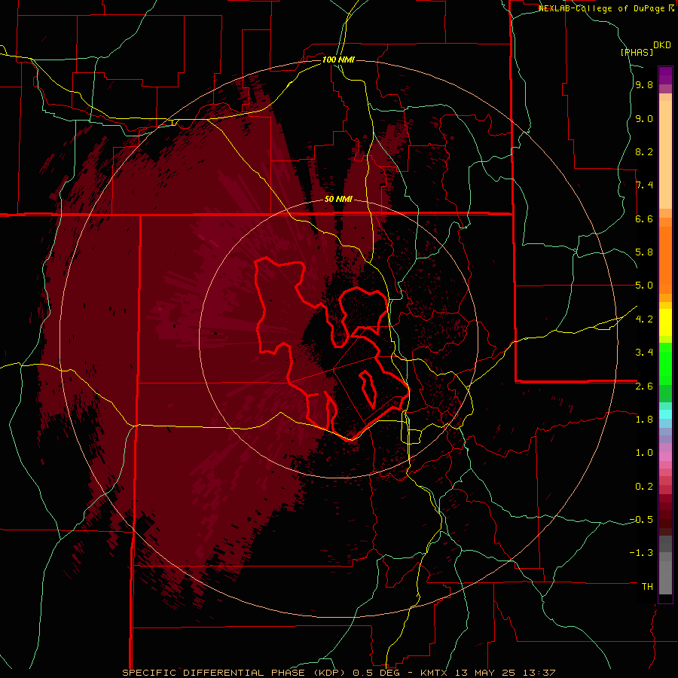Viewport: 678px width, 678px height.
Task: Click the [PHAS] legend label
Action: [637, 52]
